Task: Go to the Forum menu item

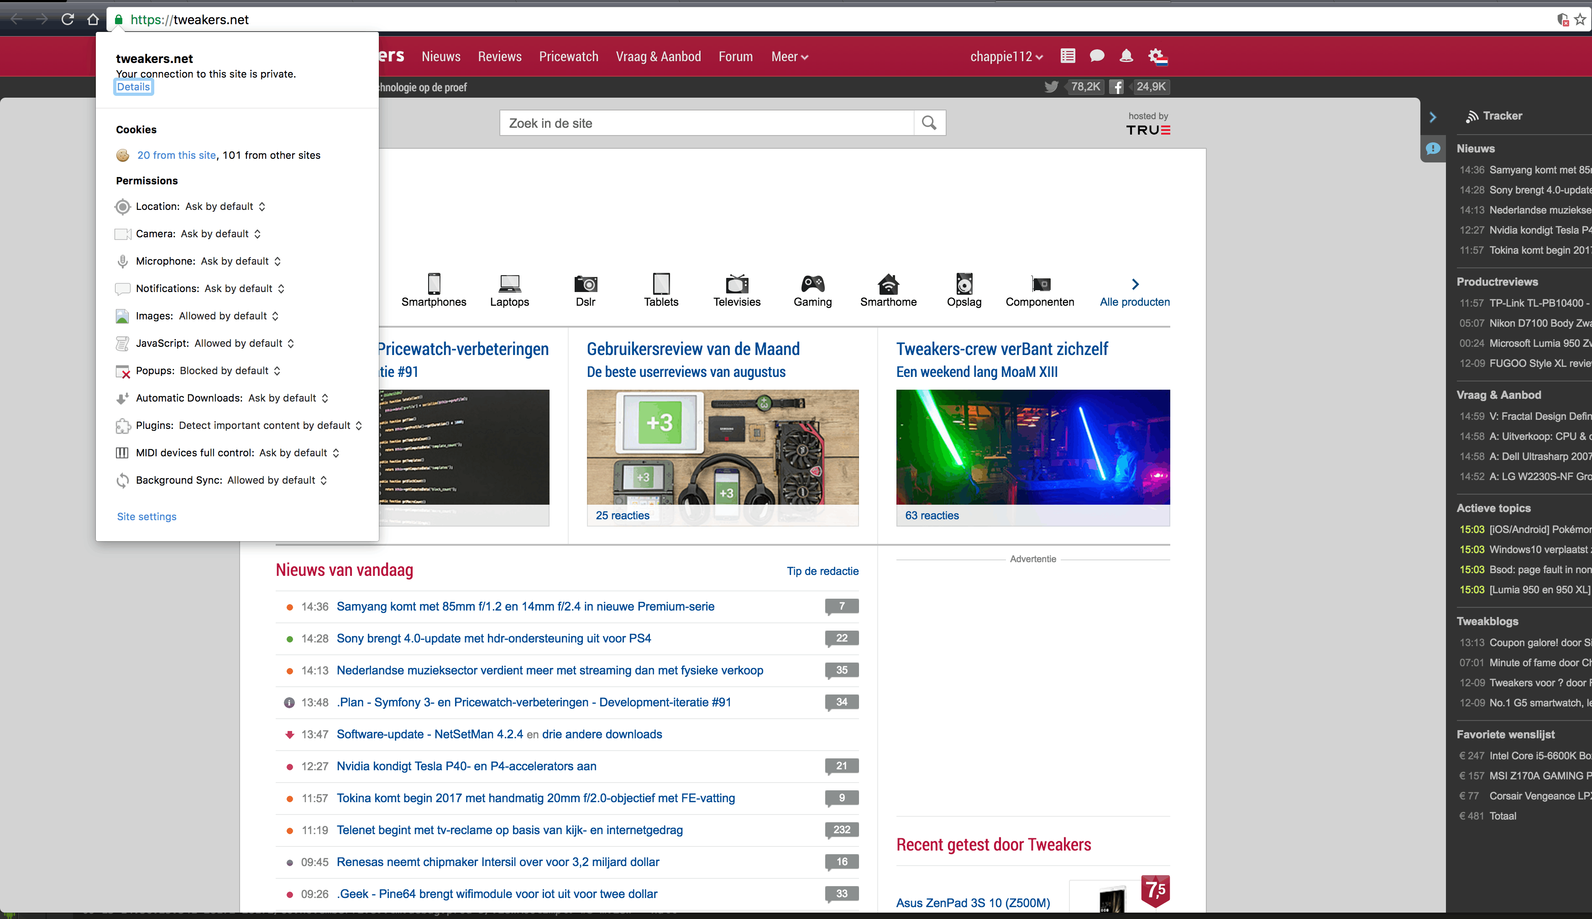Action: (x=735, y=57)
